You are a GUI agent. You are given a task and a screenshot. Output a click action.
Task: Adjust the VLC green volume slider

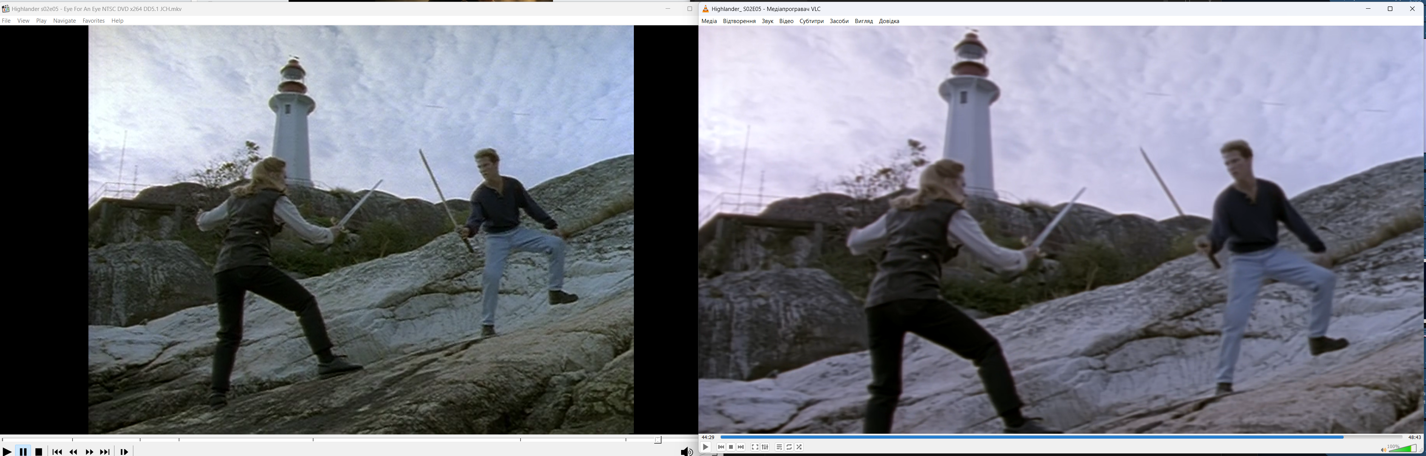point(1402,448)
